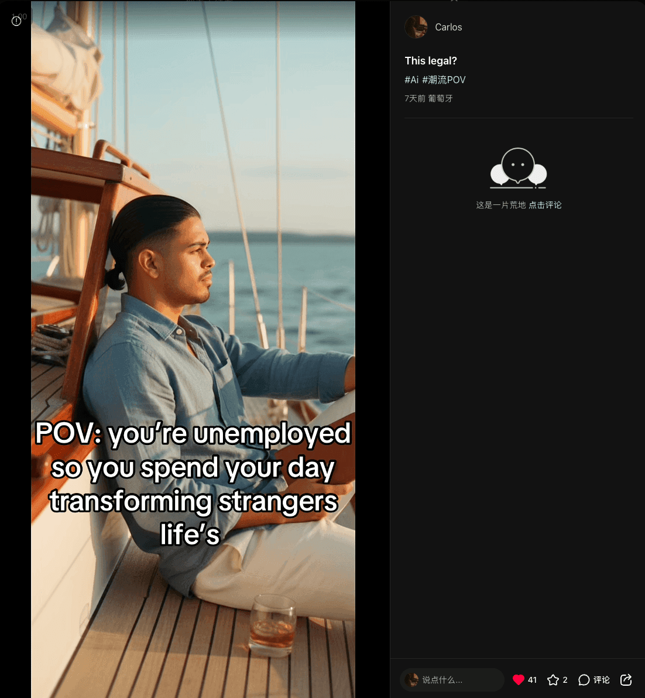Open the post title 'This legal?'
Image resolution: width=645 pixels, height=698 pixels.
tap(431, 60)
